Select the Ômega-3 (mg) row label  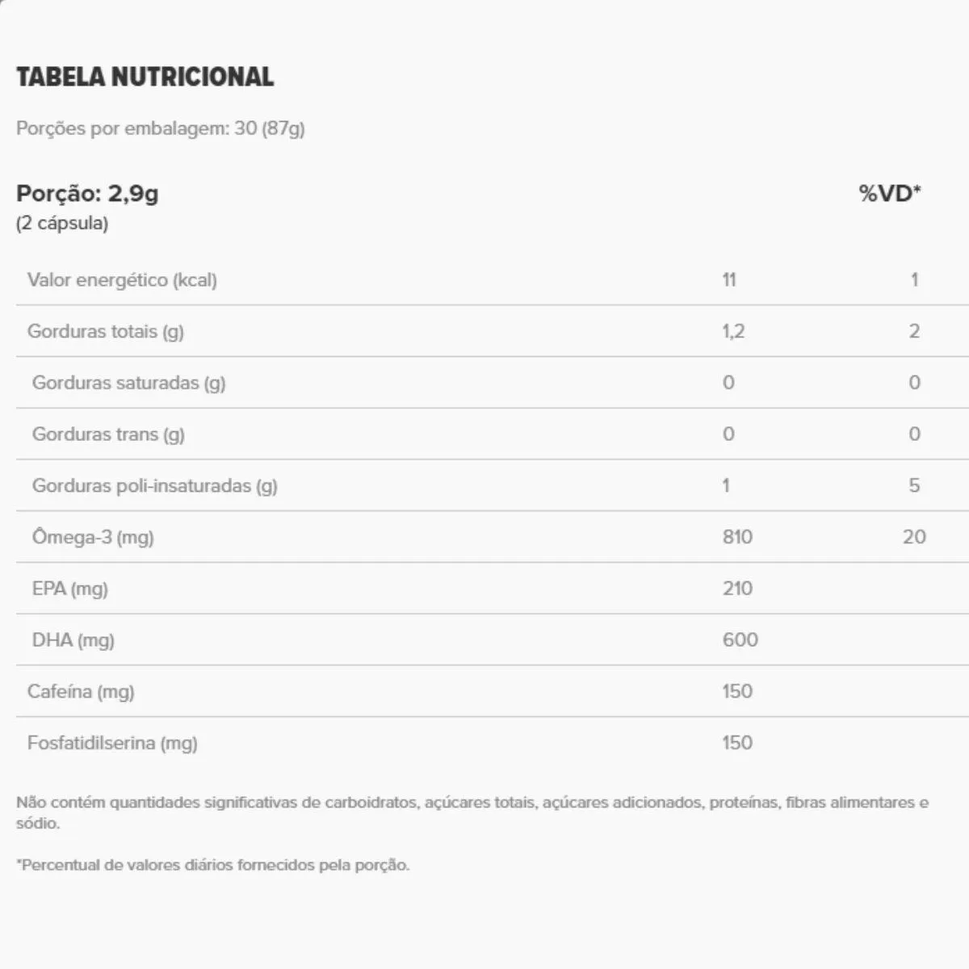click(93, 537)
